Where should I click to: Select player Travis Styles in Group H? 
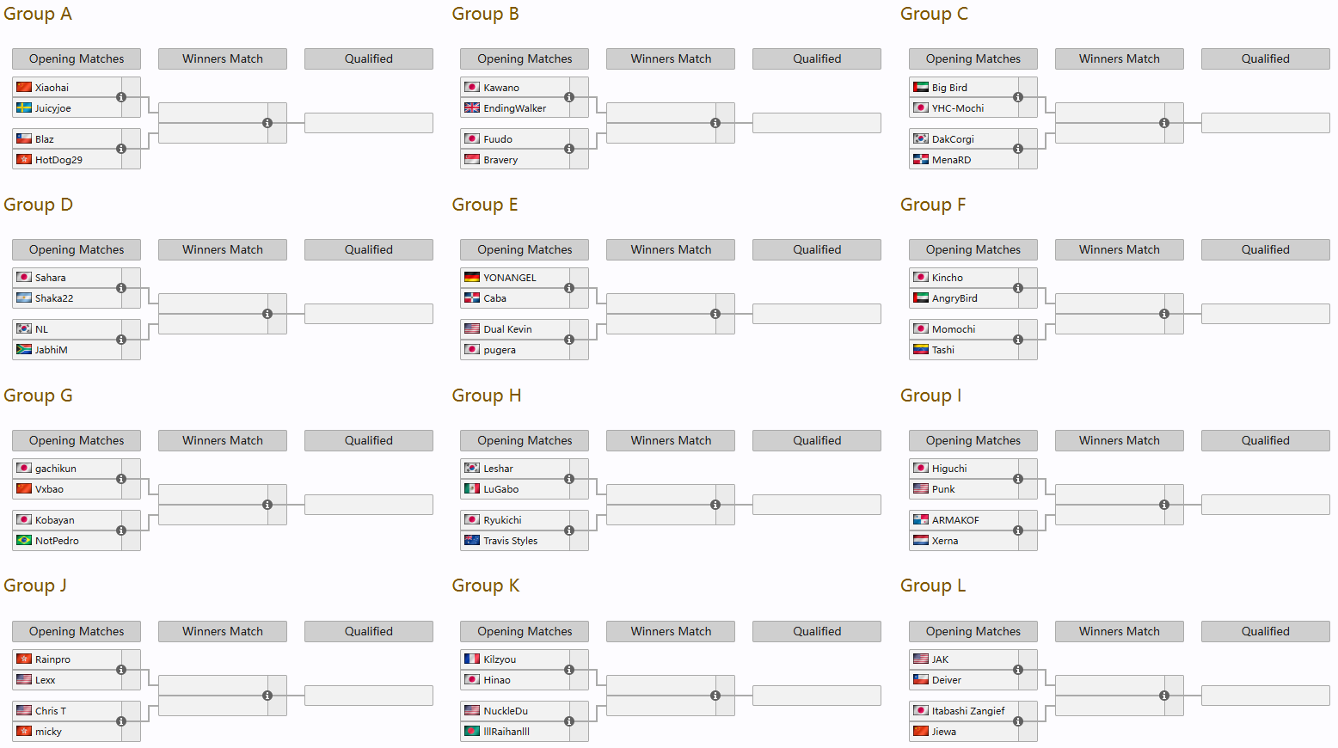510,541
